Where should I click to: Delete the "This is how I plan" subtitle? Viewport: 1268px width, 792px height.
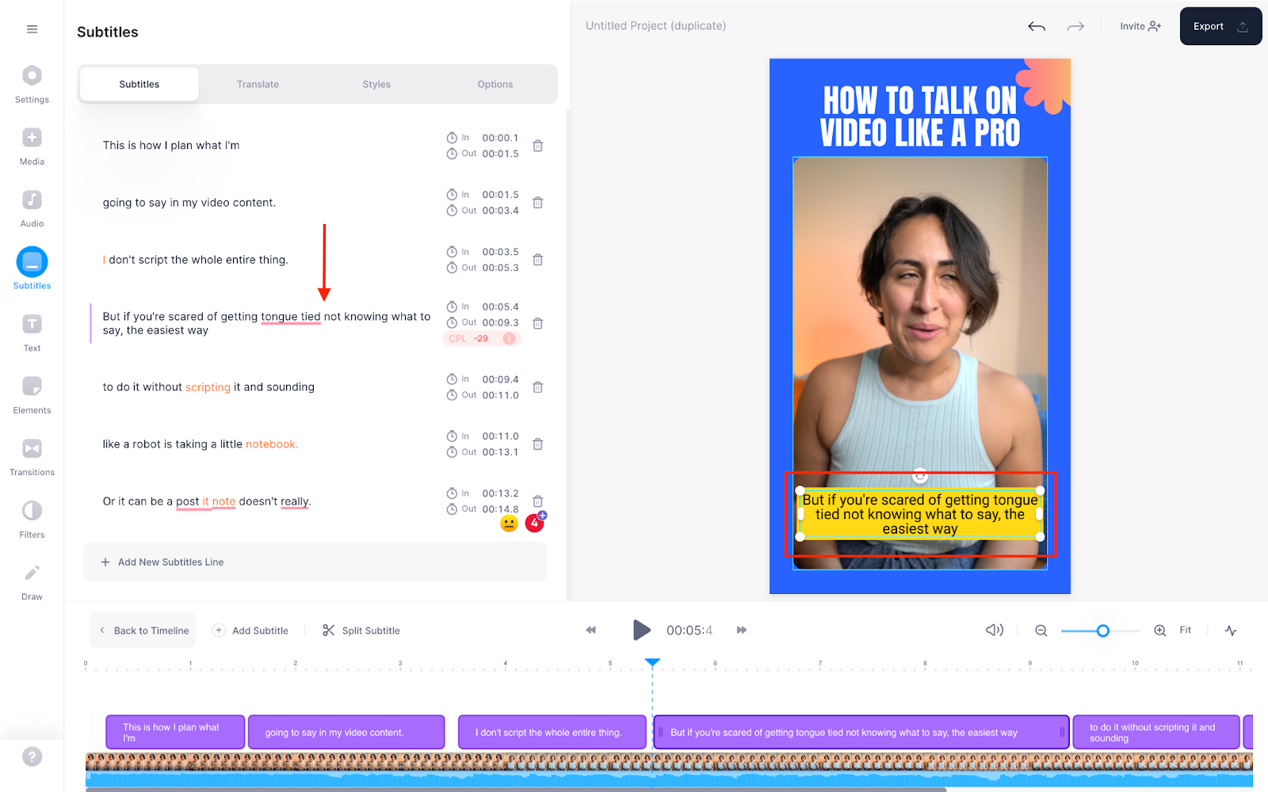pyautogui.click(x=538, y=146)
